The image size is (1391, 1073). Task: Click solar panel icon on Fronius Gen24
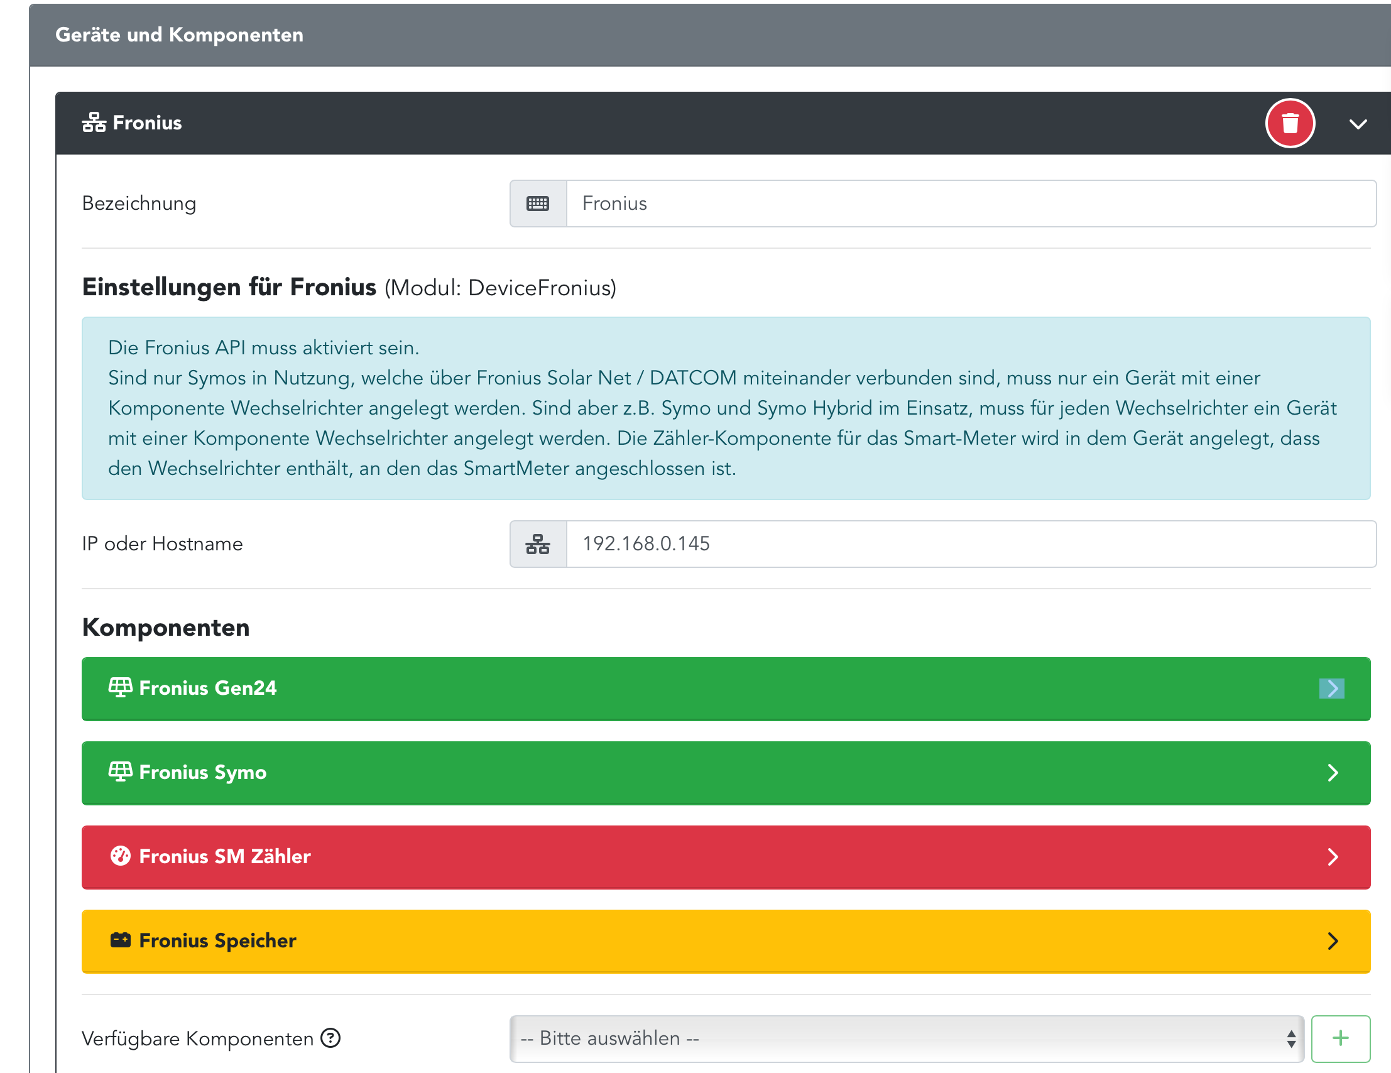click(x=120, y=688)
